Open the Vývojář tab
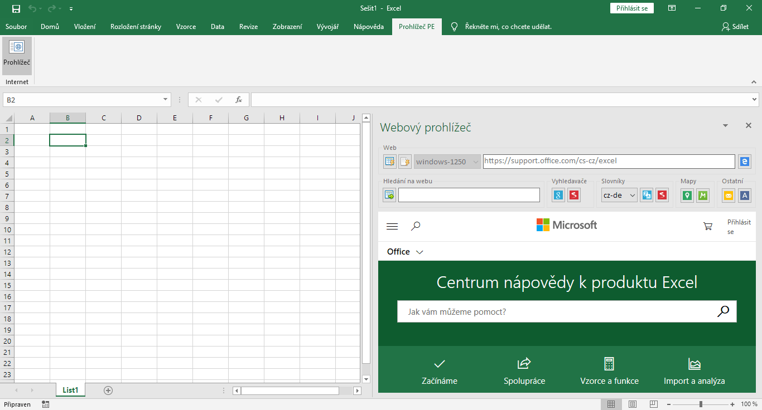 (327, 27)
